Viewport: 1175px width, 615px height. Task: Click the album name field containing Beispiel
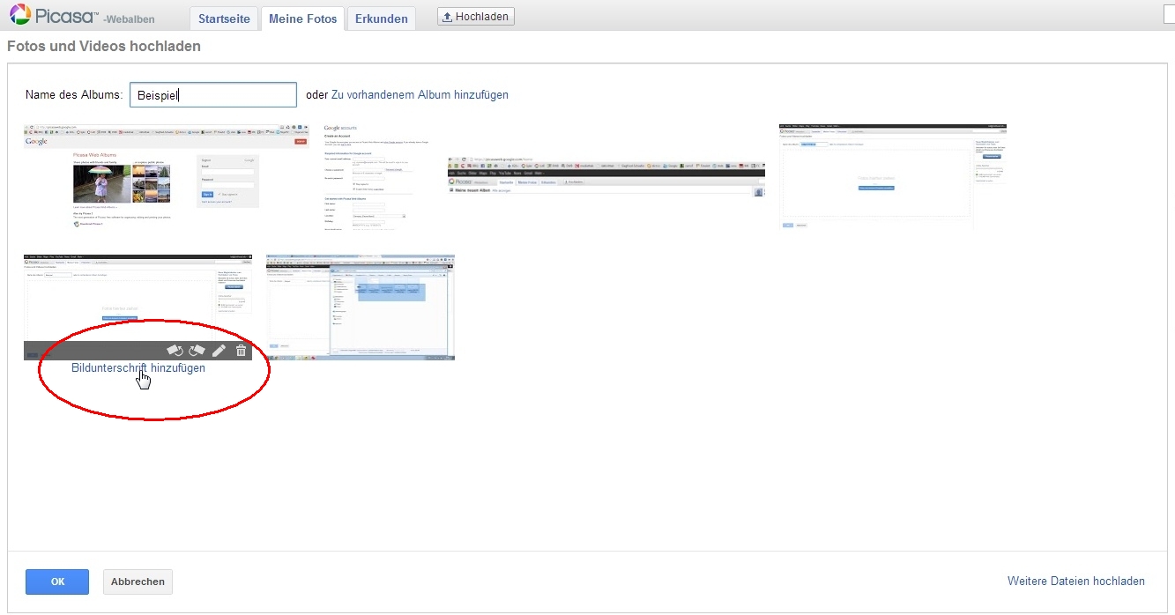(212, 95)
